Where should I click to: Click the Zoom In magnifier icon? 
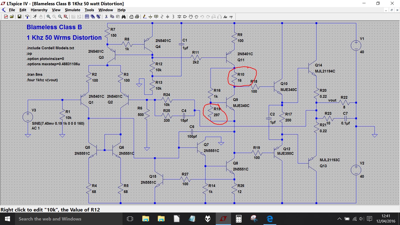point(48,17)
